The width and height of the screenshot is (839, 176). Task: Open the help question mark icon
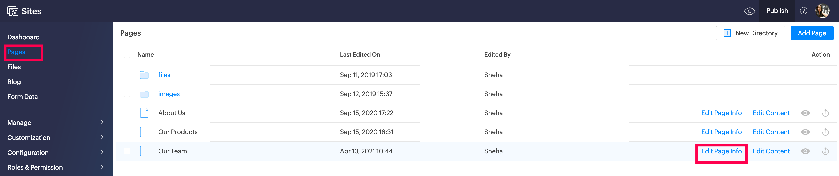803,11
